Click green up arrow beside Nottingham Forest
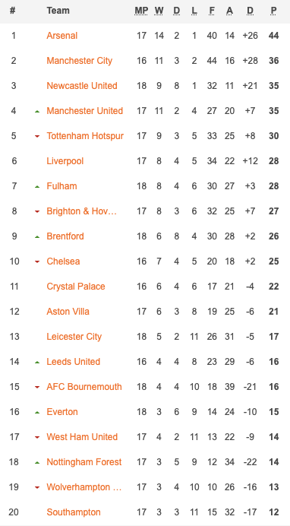Screen dimensions: 290x526 pyautogui.click(x=37, y=462)
